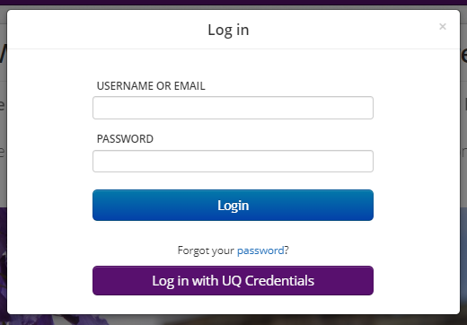The width and height of the screenshot is (467, 325).
Task: Submit credentials using the Login button
Action: [x=233, y=206]
